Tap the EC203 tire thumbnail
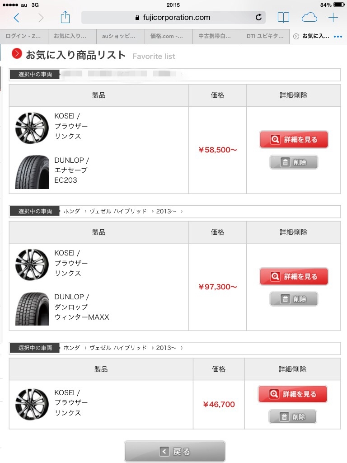The height and width of the screenshot is (463, 347). click(32, 172)
